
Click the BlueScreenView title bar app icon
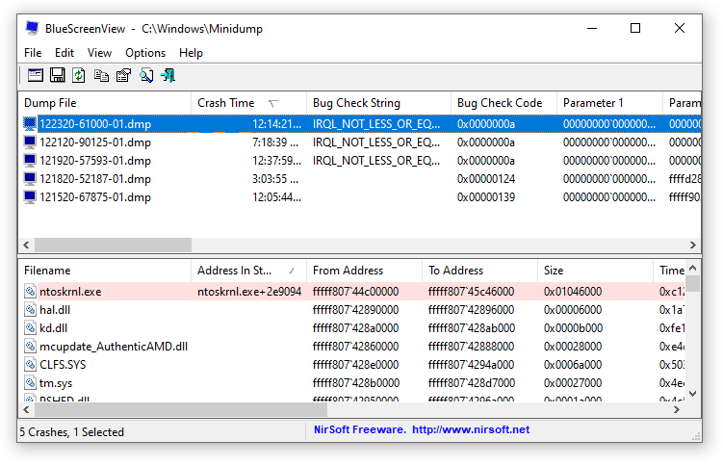[32, 28]
